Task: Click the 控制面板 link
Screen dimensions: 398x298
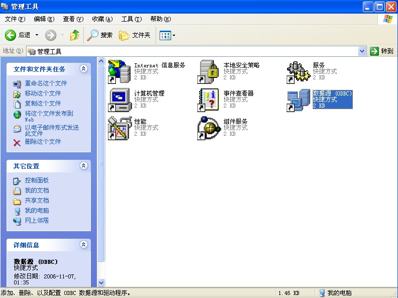Action: coord(37,180)
